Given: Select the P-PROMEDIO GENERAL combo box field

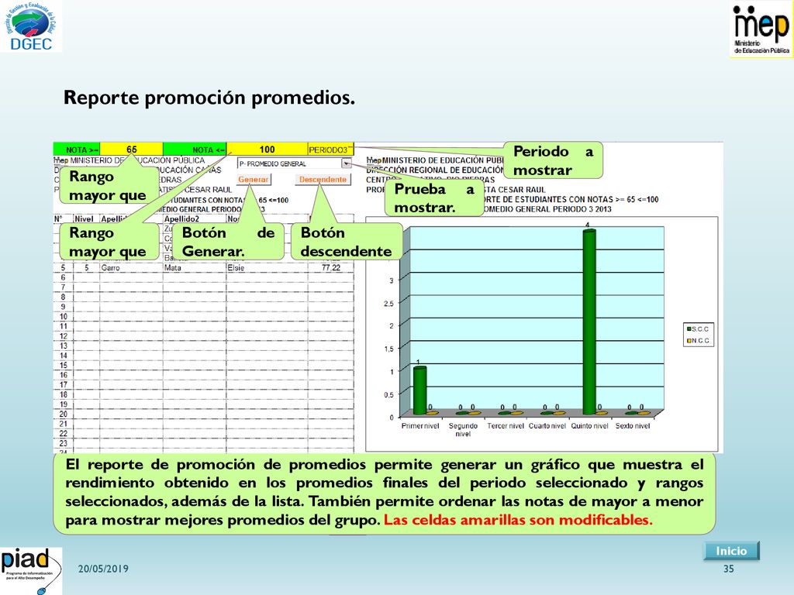Looking at the screenshot, I should [x=294, y=163].
